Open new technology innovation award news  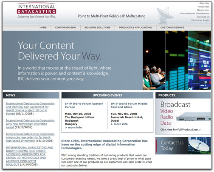coord(30,124)
